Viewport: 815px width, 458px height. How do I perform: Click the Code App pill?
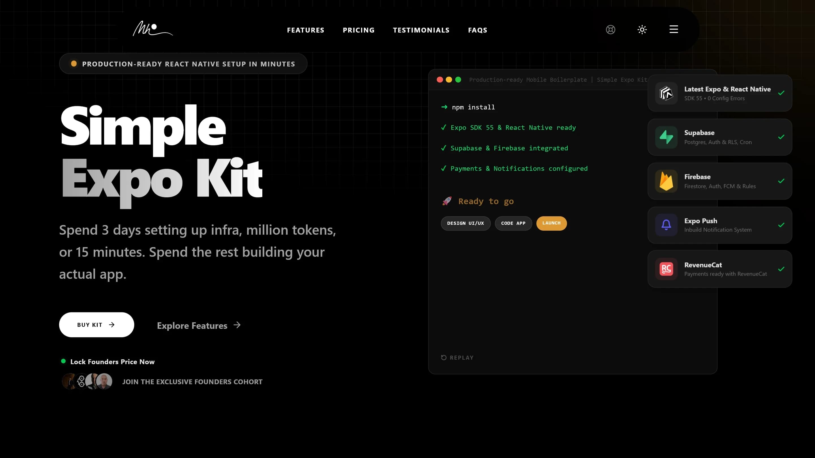click(513, 223)
